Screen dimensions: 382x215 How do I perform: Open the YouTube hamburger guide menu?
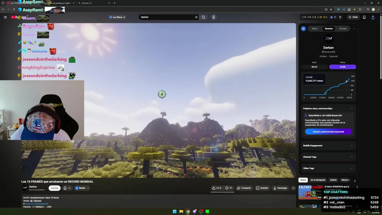pos(5,17)
